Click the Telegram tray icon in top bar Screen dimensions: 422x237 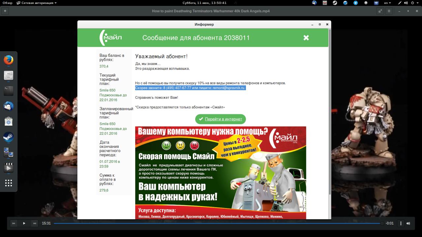click(x=355, y=3)
